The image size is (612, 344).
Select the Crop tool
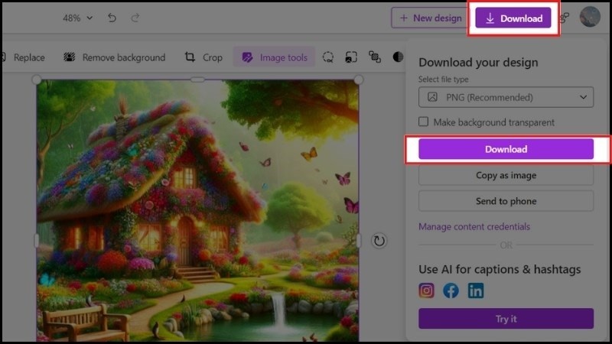click(x=203, y=57)
